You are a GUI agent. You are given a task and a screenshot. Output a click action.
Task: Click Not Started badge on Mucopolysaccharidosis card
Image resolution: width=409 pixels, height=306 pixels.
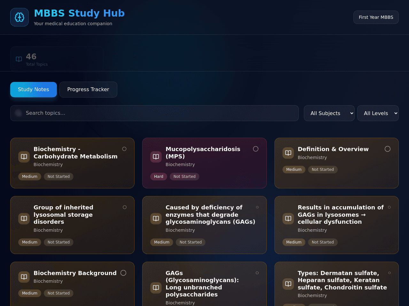184,177
